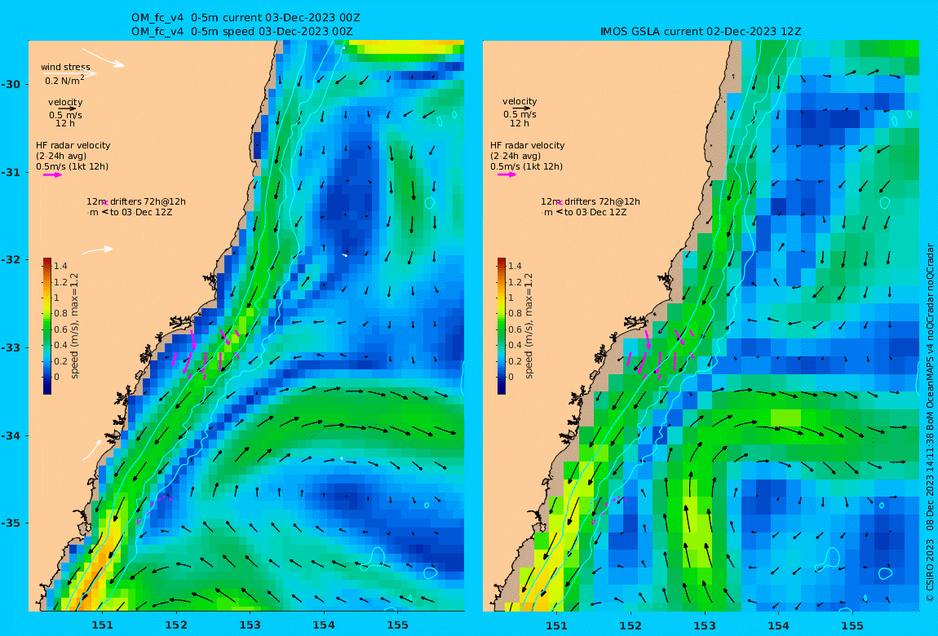Click the 'HF radar velocity' label in right map
The height and width of the screenshot is (636, 938).
527,145
